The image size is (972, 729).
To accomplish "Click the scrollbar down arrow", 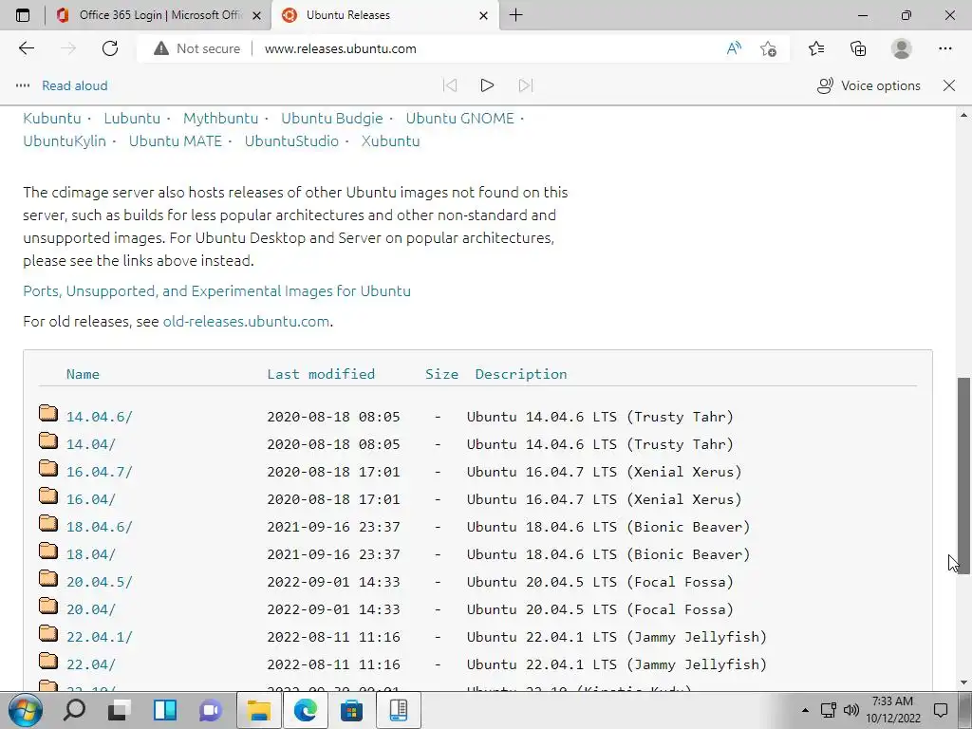I will coord(963,682).
